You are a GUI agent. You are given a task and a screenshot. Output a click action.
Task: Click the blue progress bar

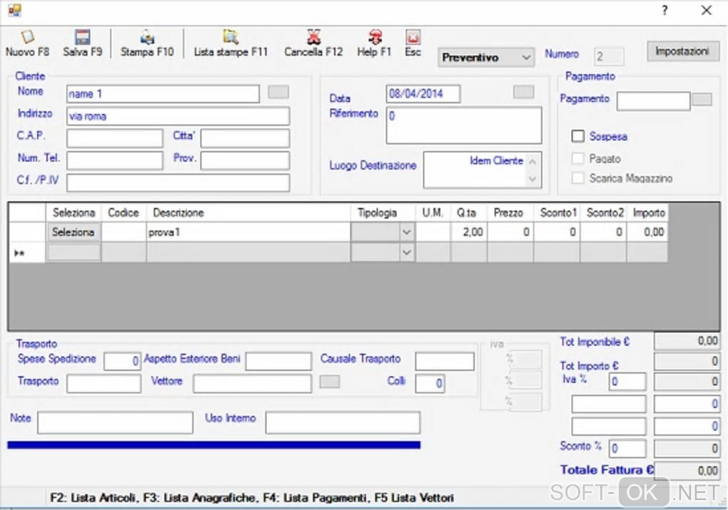click(x=213, y=445)
